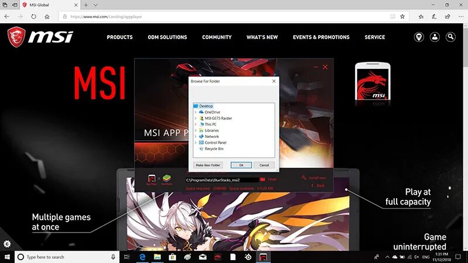Screen dimensions: 468x263
Task: Open the Action Center notification icon
Action: click(x=458, y=257)
